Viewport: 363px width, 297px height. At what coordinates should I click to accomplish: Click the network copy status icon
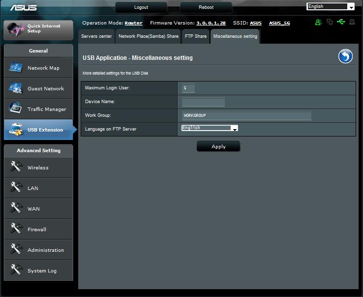[330, 22]
